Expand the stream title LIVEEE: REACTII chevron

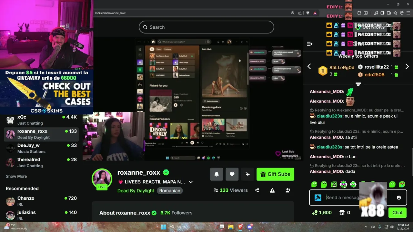[x=191, y=182]
